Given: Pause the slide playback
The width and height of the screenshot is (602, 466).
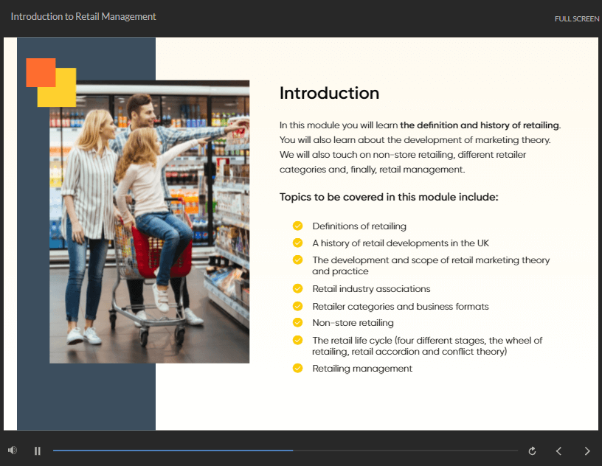Looking at the screenshot, I should (38, 451).
